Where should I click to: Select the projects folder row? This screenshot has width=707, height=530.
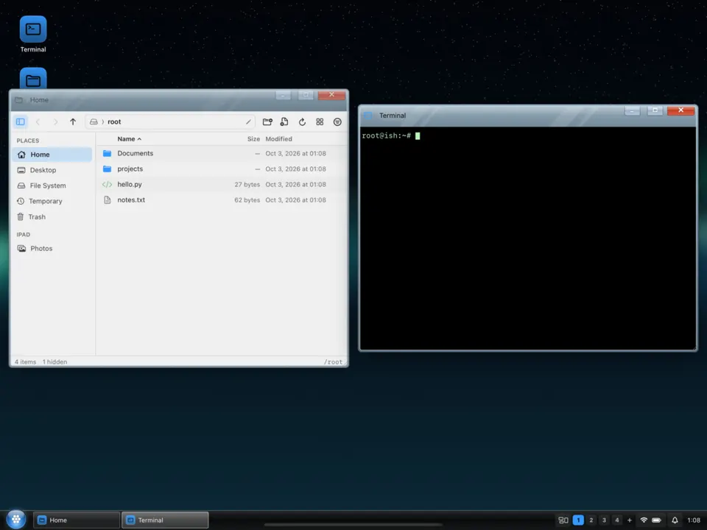point(222,169)
